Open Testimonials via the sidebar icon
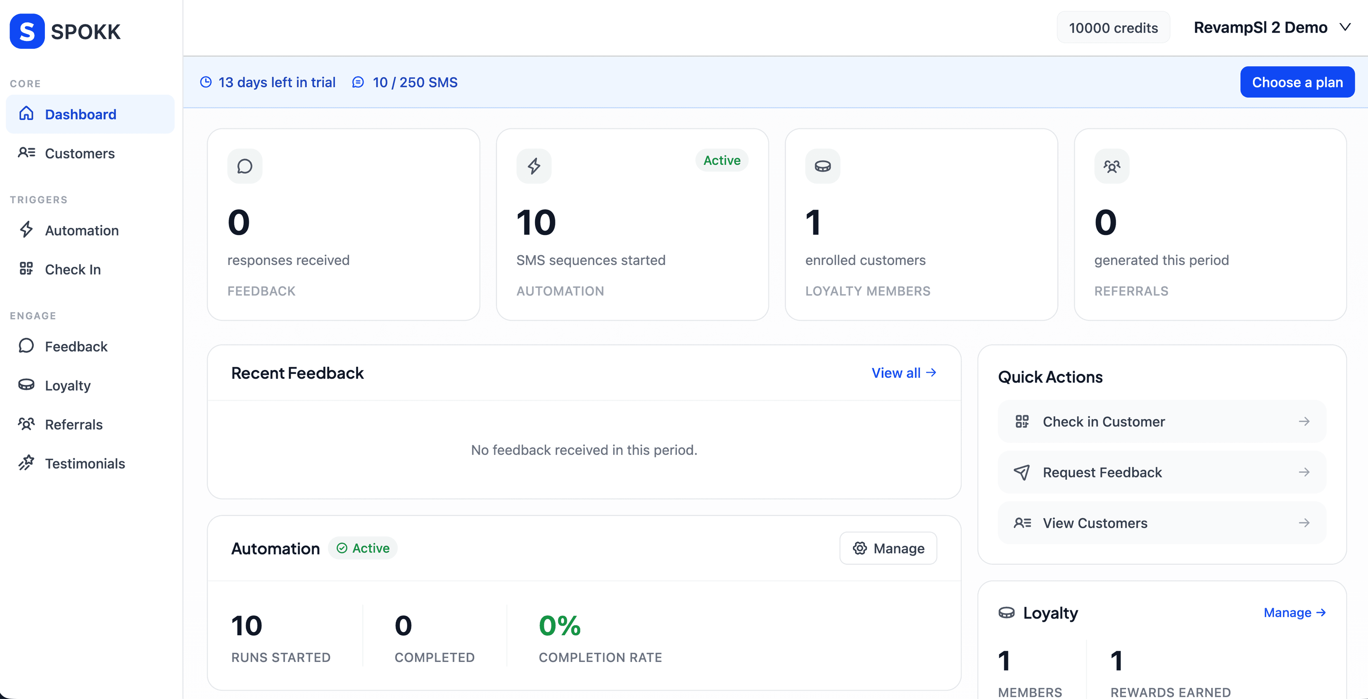Image resolution: width=1368 pixels, height=699 pixels. click(x=27, y=463)
